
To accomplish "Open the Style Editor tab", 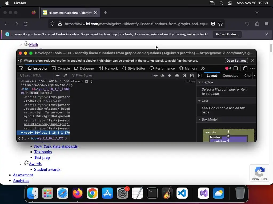I will click(x=134, y=68).
